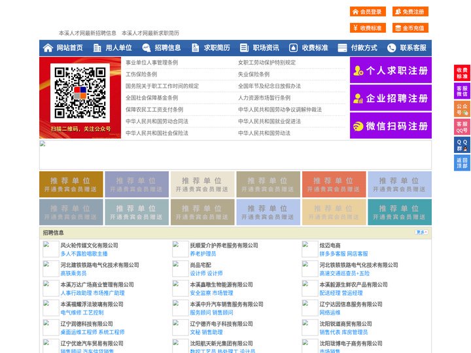The width and height of the screenshot is (471, 353).
Task: Click the card icon beside 付款方式
Action: [x=342, y=48]
